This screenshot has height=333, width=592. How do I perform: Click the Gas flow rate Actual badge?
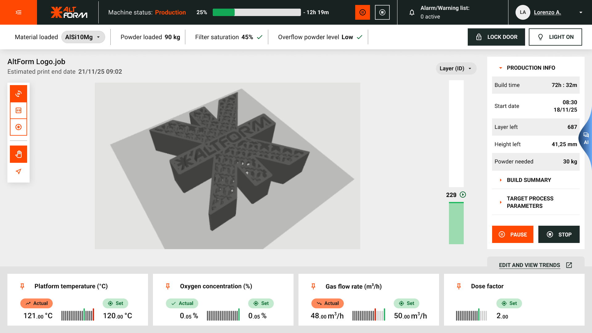pyautogui.click(x=327, y=303)
